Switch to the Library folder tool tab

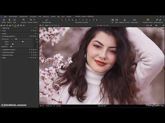(x=2, y=26)
